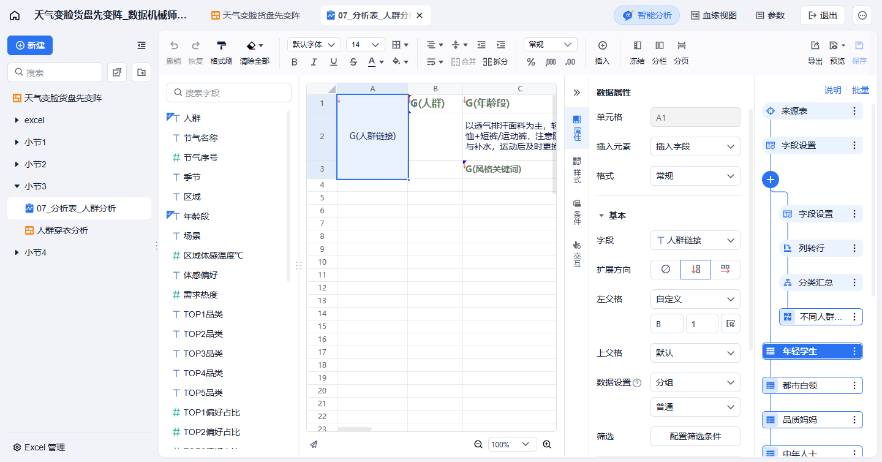
Task: Click the 说明 link
Action: 832,90
